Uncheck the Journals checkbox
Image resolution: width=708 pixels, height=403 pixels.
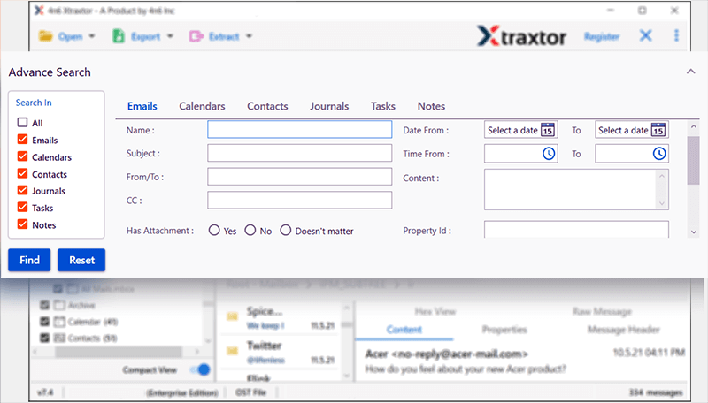pyautogui.click(x=23, y=191)
